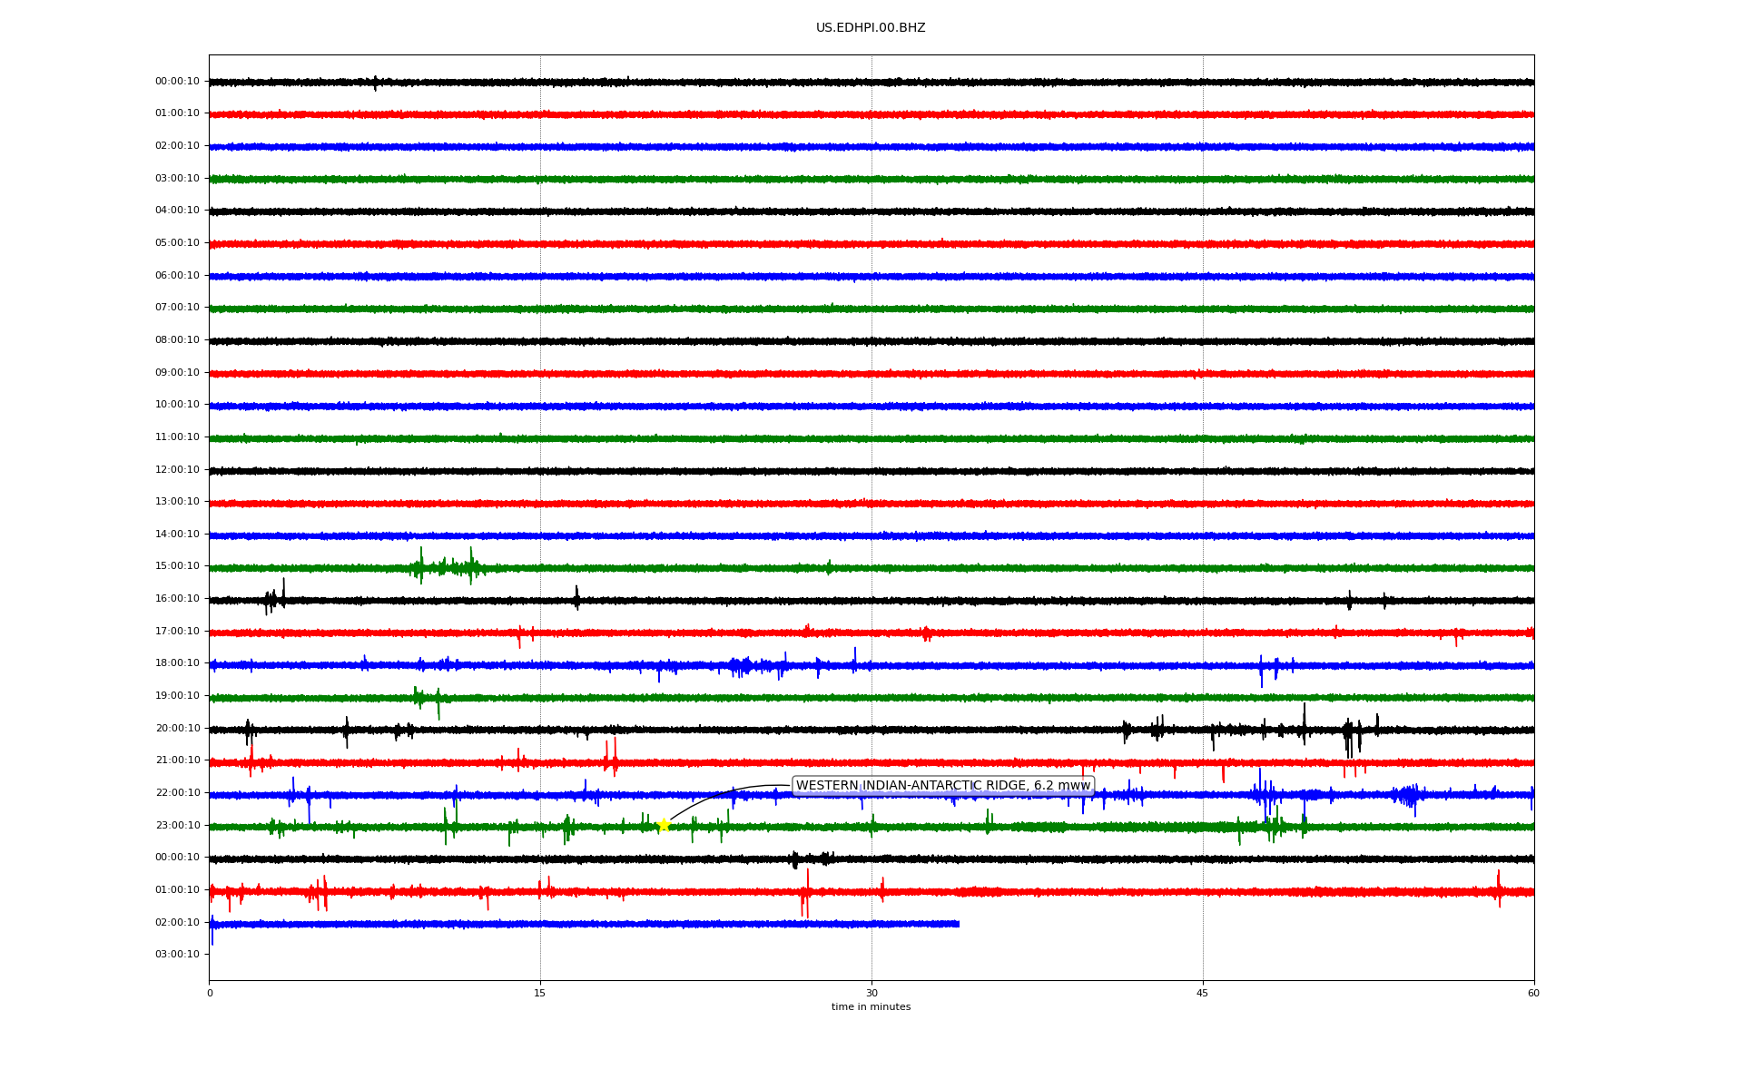Click the 'time in minutes' axis label
The image size is (1743, 1089).
(871, 1007)
